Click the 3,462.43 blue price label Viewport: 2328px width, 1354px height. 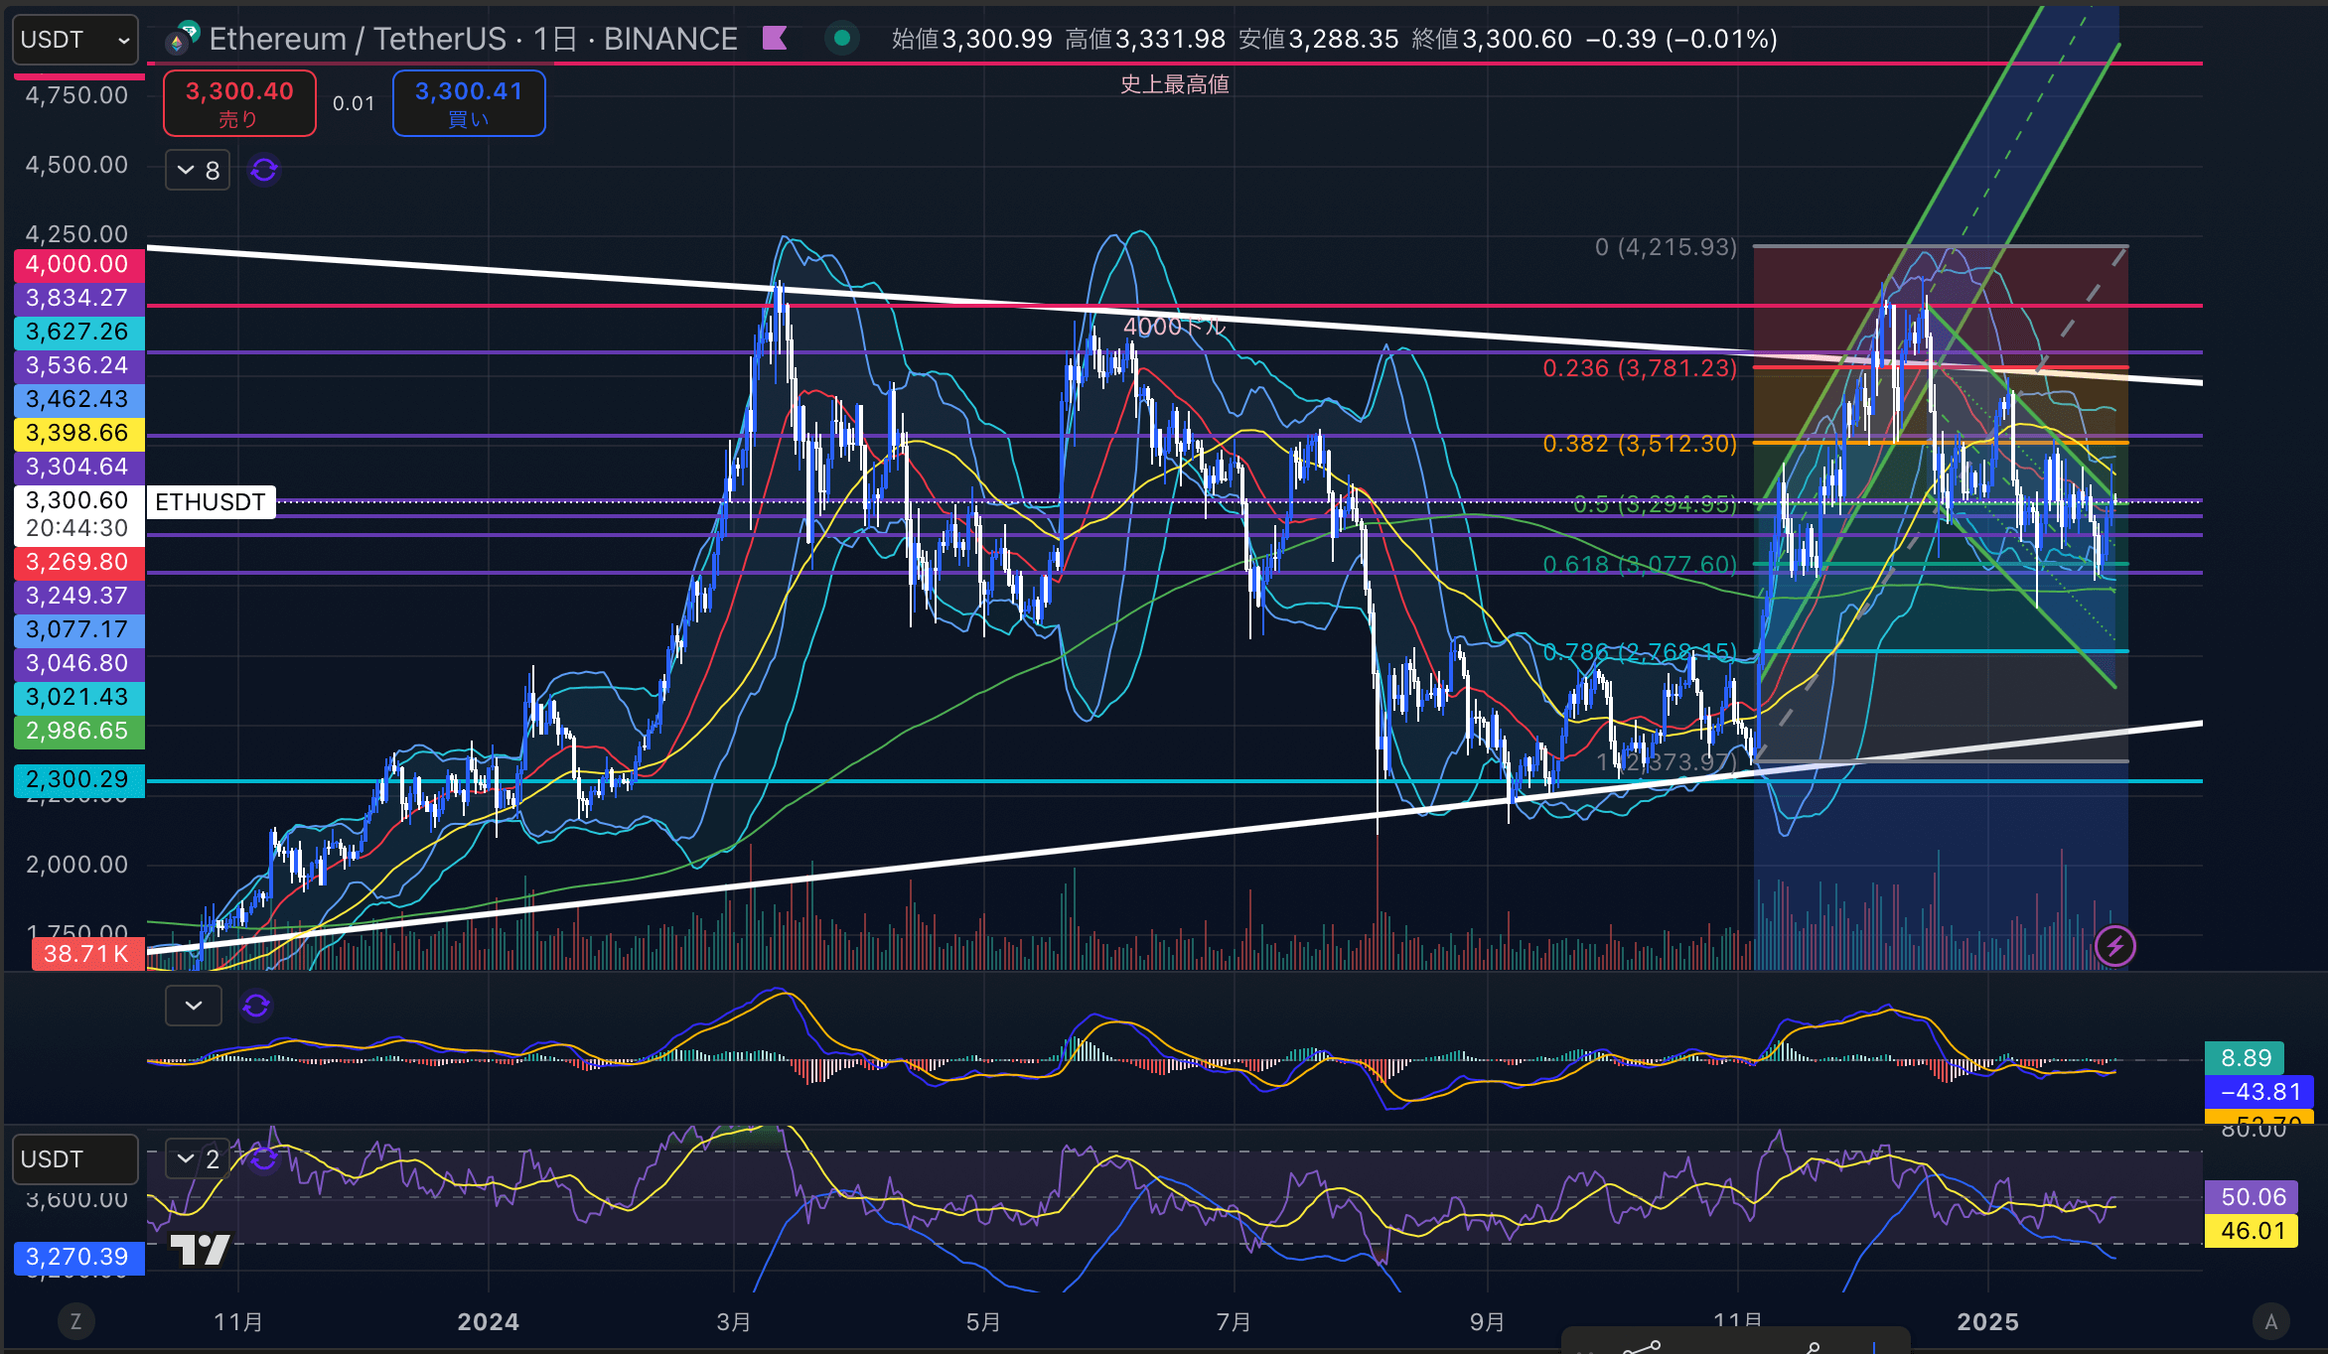coord(78,400)
